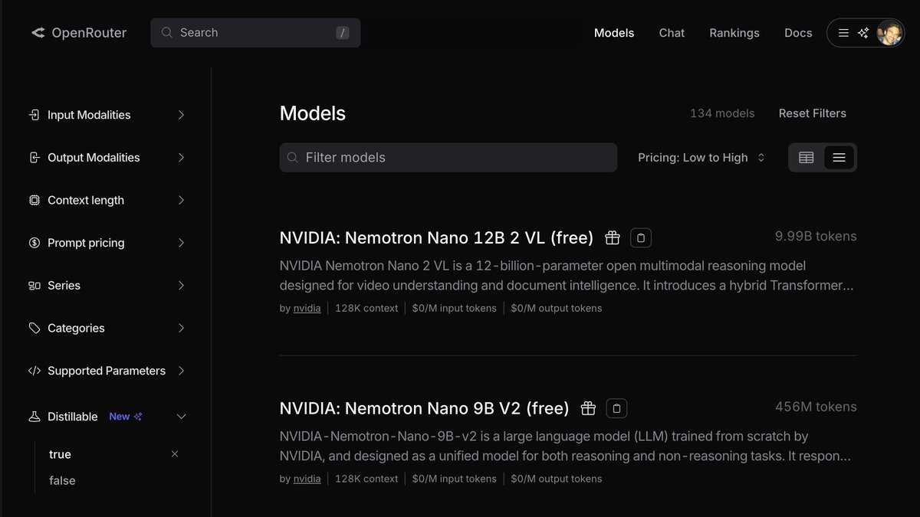Open NVIDIA: Nemotron Nano 9B V2 (free) model
The image size is (920, 517).
(425, 408)
